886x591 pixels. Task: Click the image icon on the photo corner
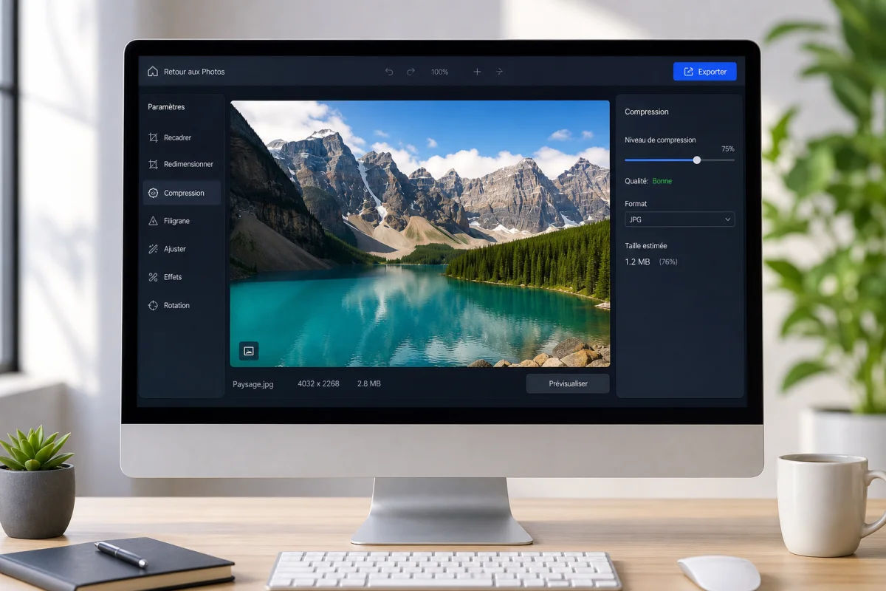point(249,351)
